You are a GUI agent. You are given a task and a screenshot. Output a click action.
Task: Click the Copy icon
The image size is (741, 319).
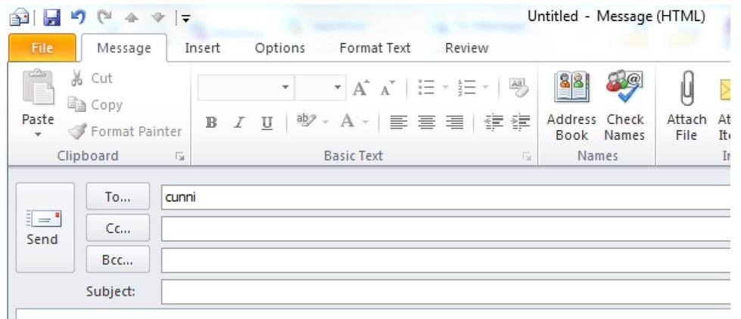pos(77,105)
